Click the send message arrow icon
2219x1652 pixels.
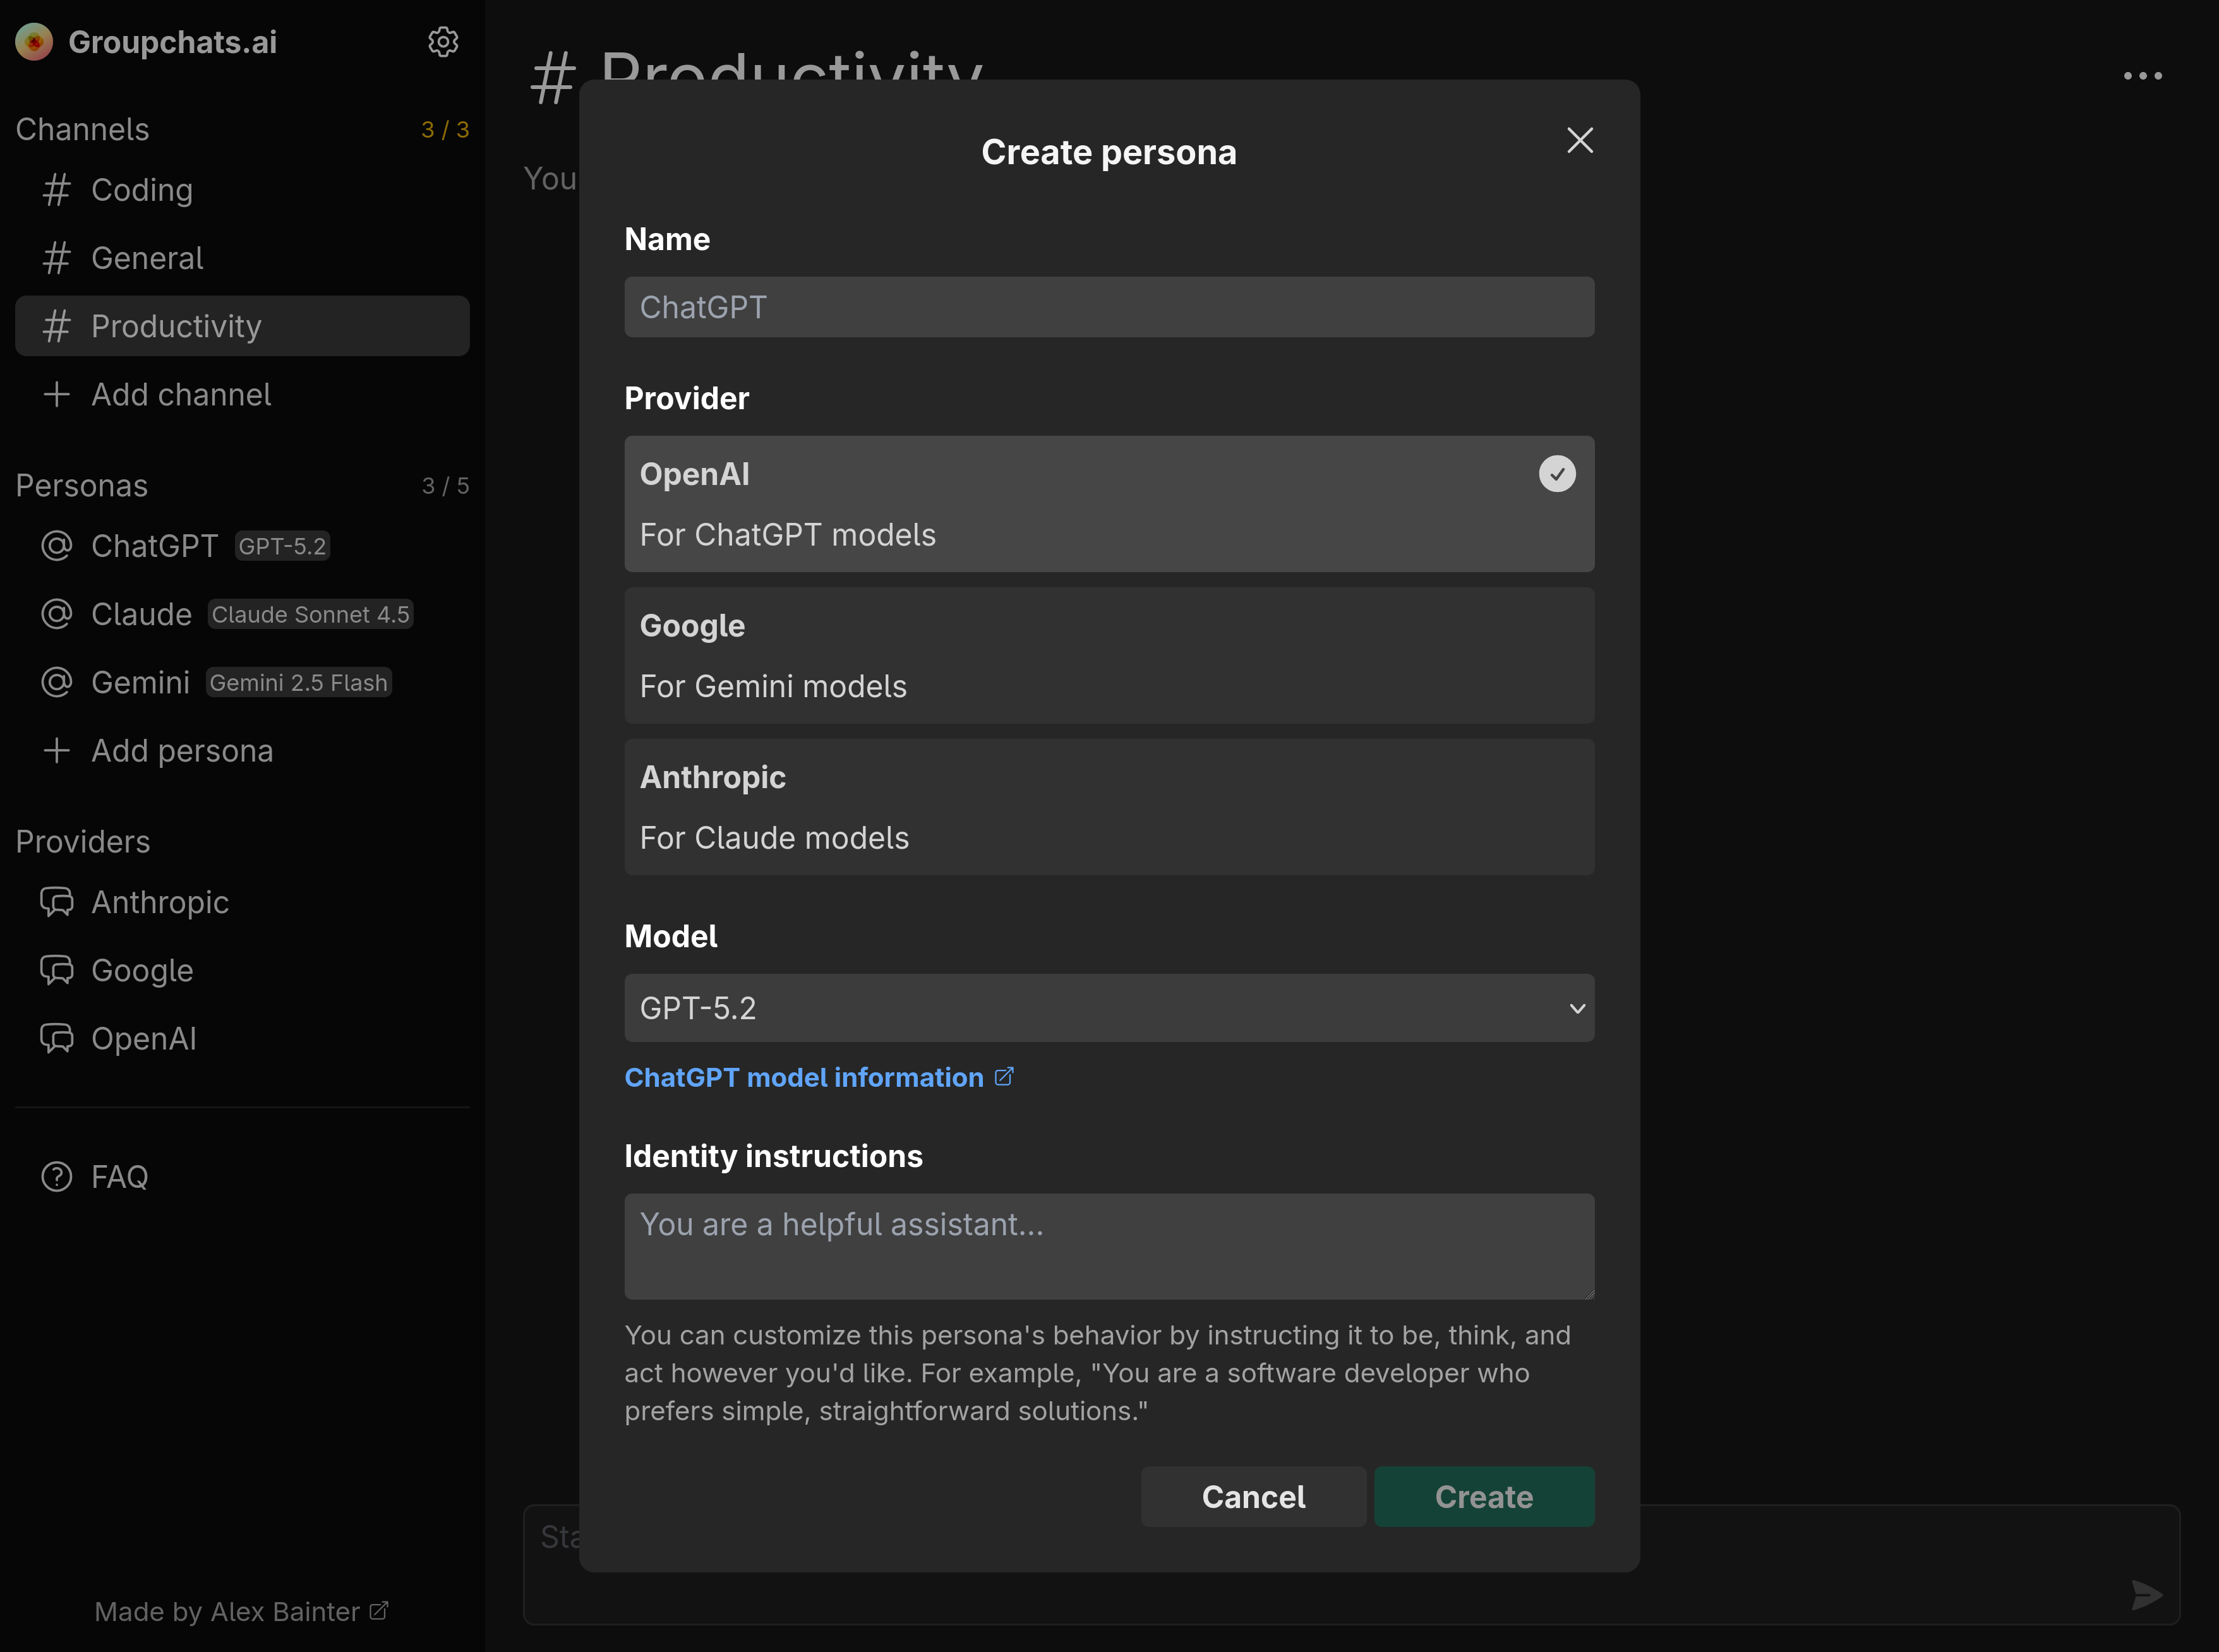click(x=2147, y=1594)
